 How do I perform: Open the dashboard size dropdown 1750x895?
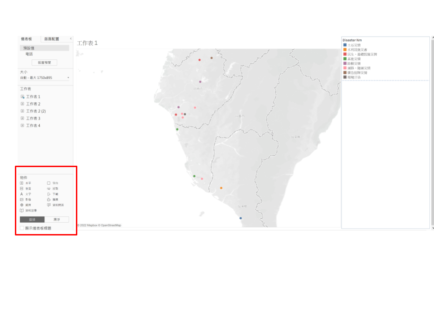point(45,77)
